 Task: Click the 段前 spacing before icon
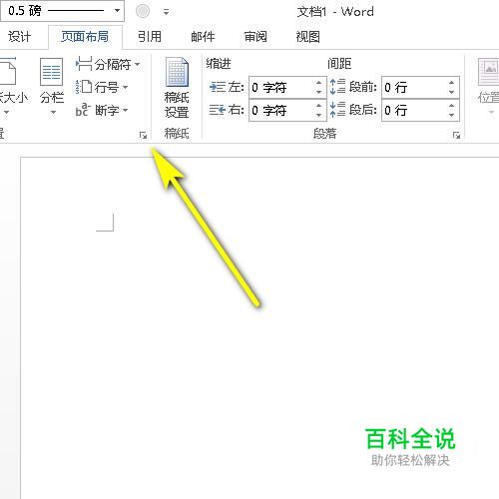click(x=337, y=87)
